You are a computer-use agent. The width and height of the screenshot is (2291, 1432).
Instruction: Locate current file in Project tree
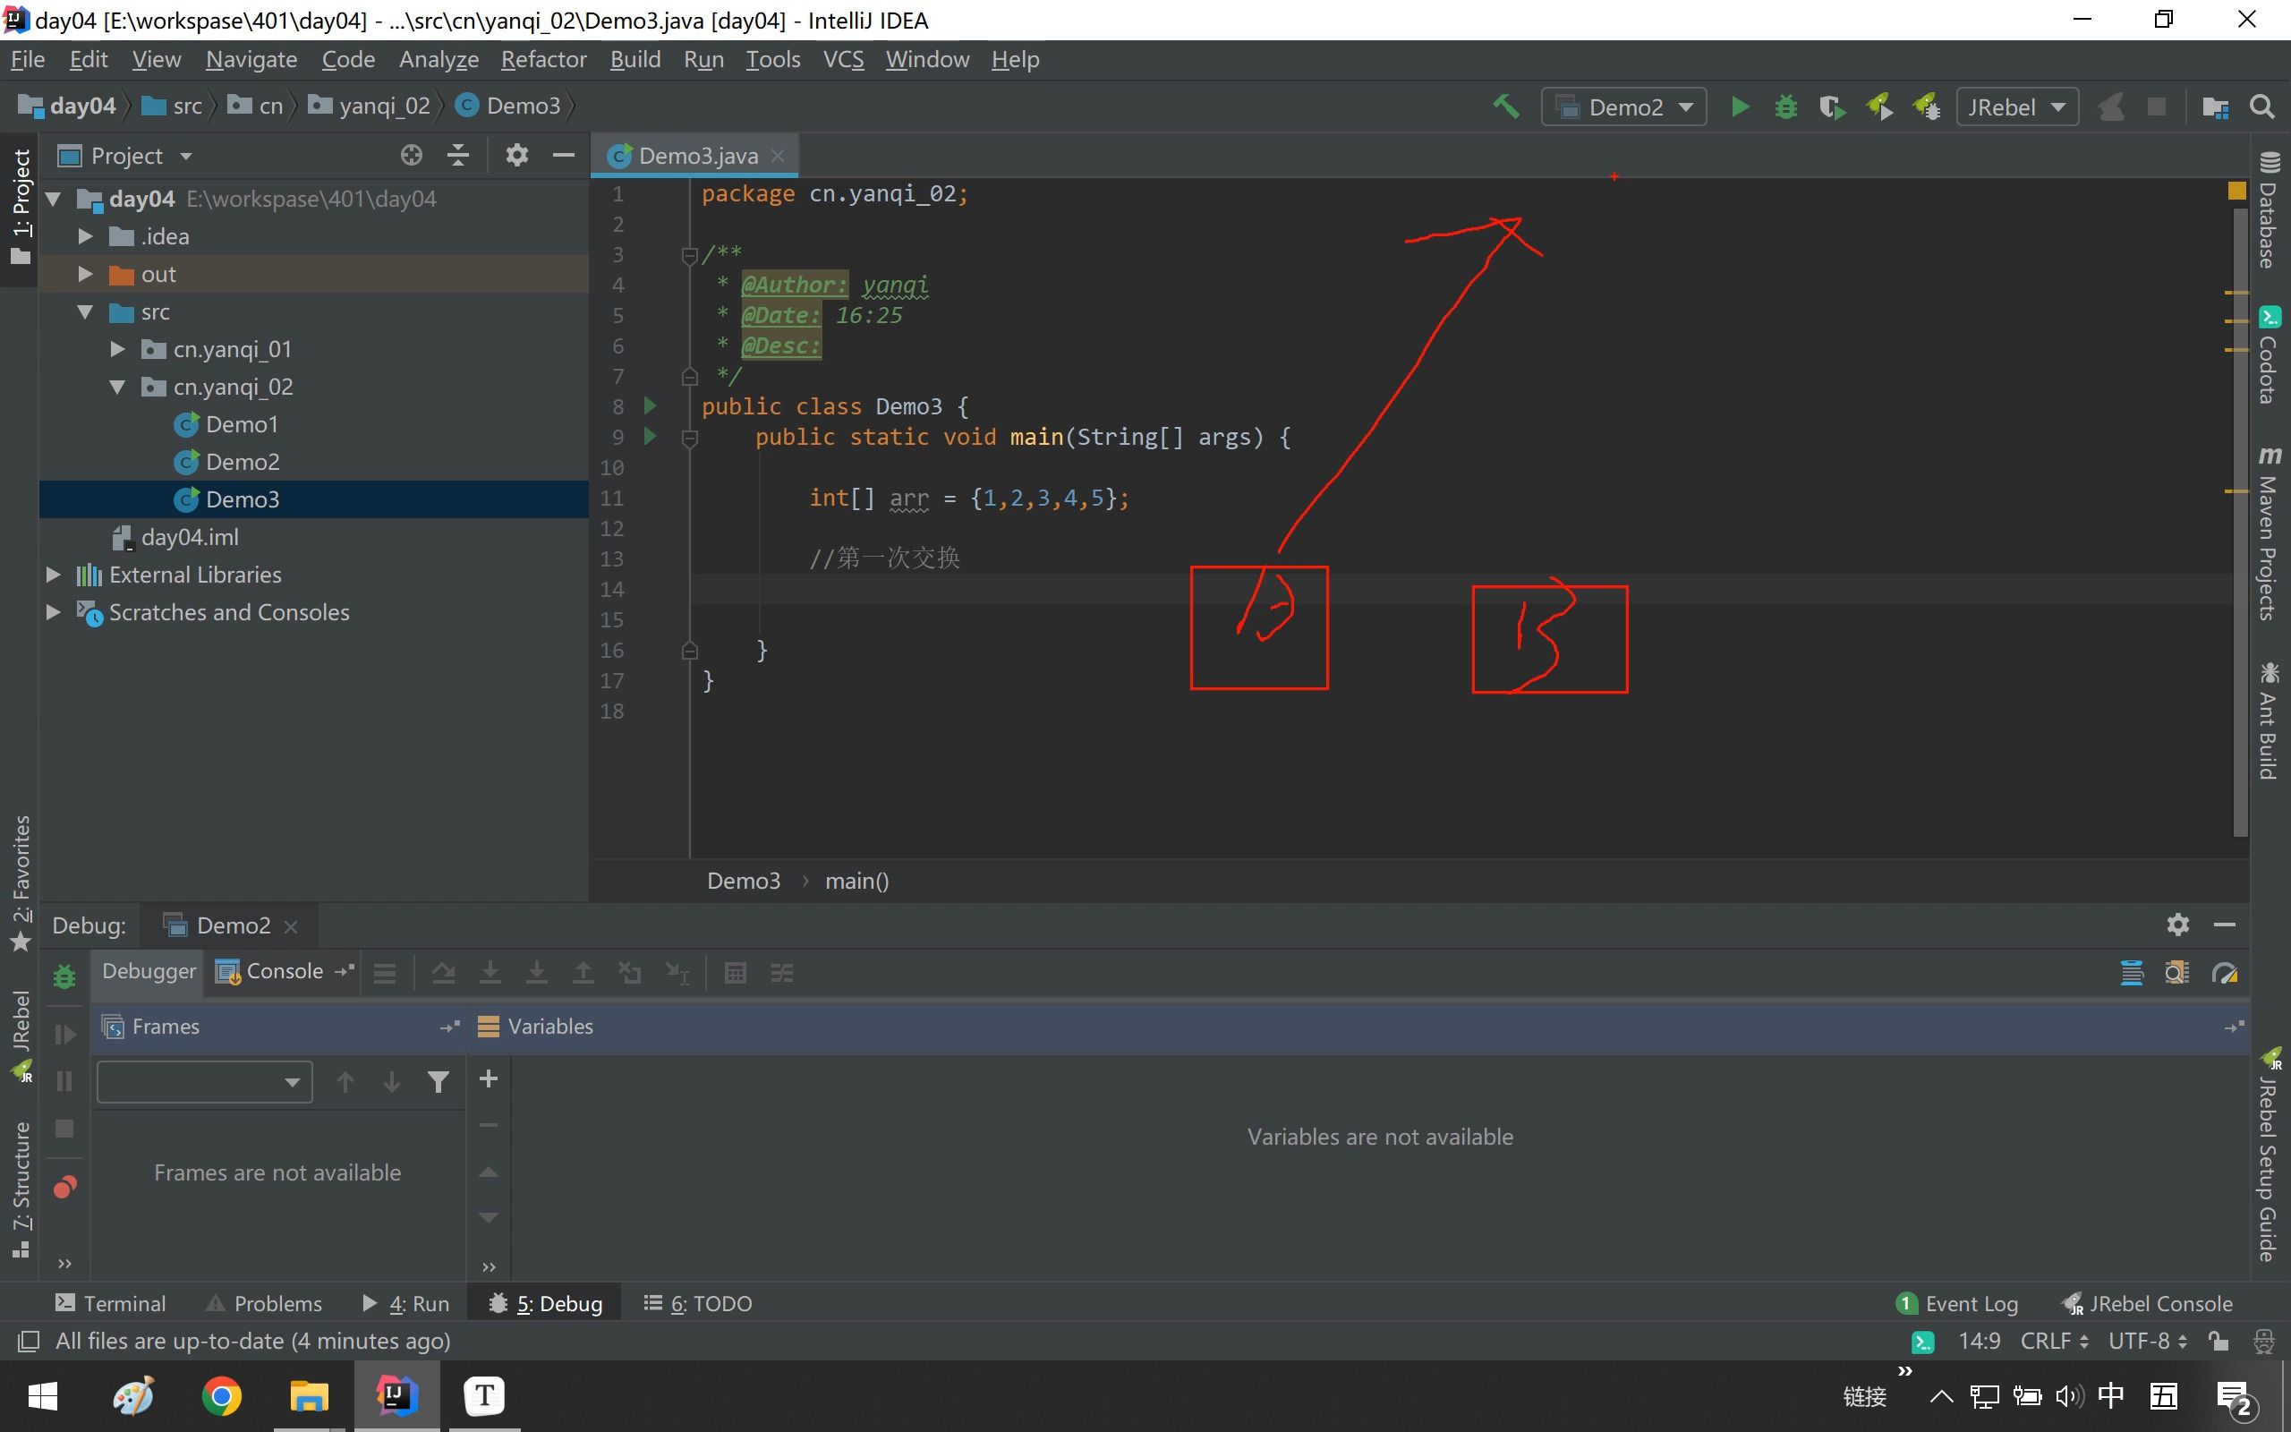[x=411, y=156]
